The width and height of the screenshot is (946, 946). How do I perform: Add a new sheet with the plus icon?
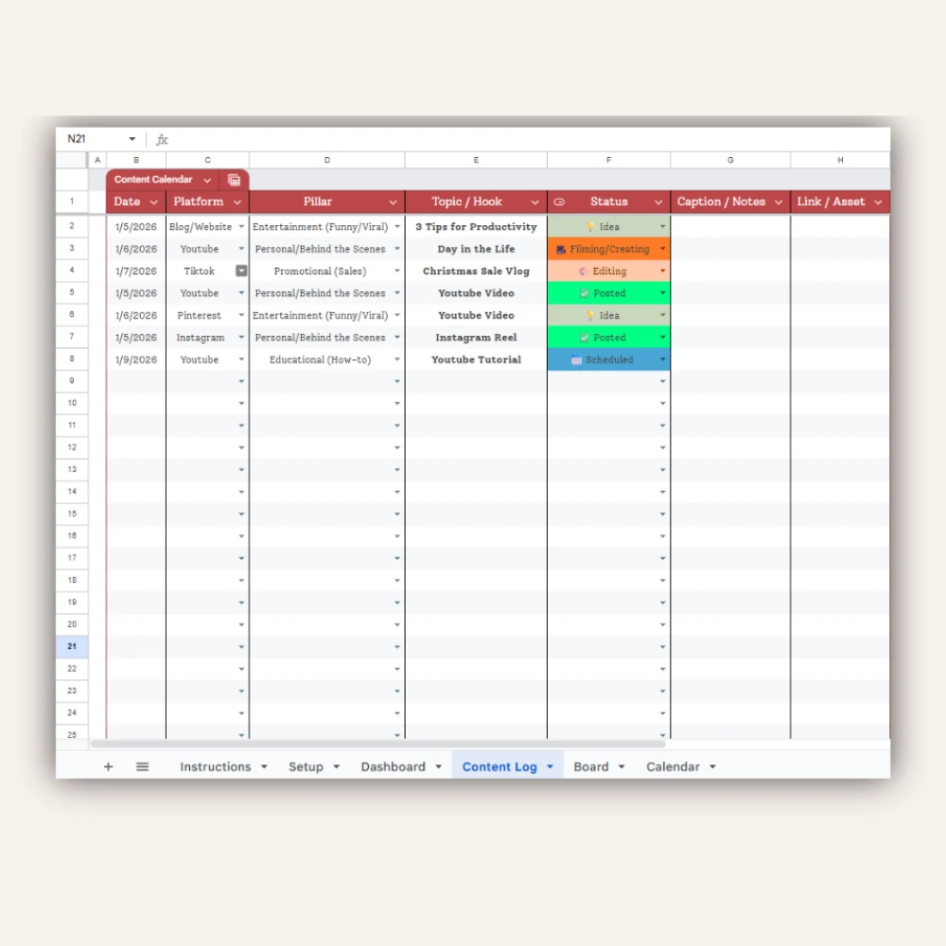pos(108,766)
